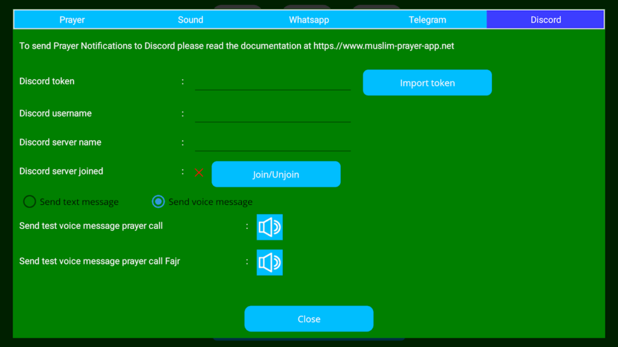Screen dimensions: 618x347
Task: Focus the Discord username input field
Action: point(273,114)
